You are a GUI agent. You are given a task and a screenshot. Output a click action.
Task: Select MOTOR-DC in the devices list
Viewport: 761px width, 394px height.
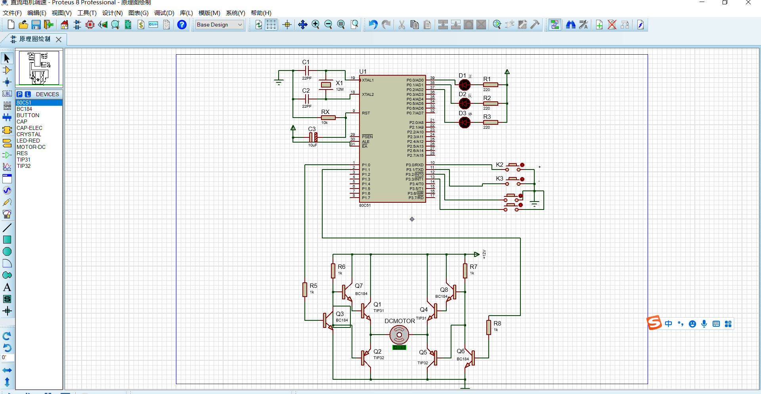tap(31, 147)
